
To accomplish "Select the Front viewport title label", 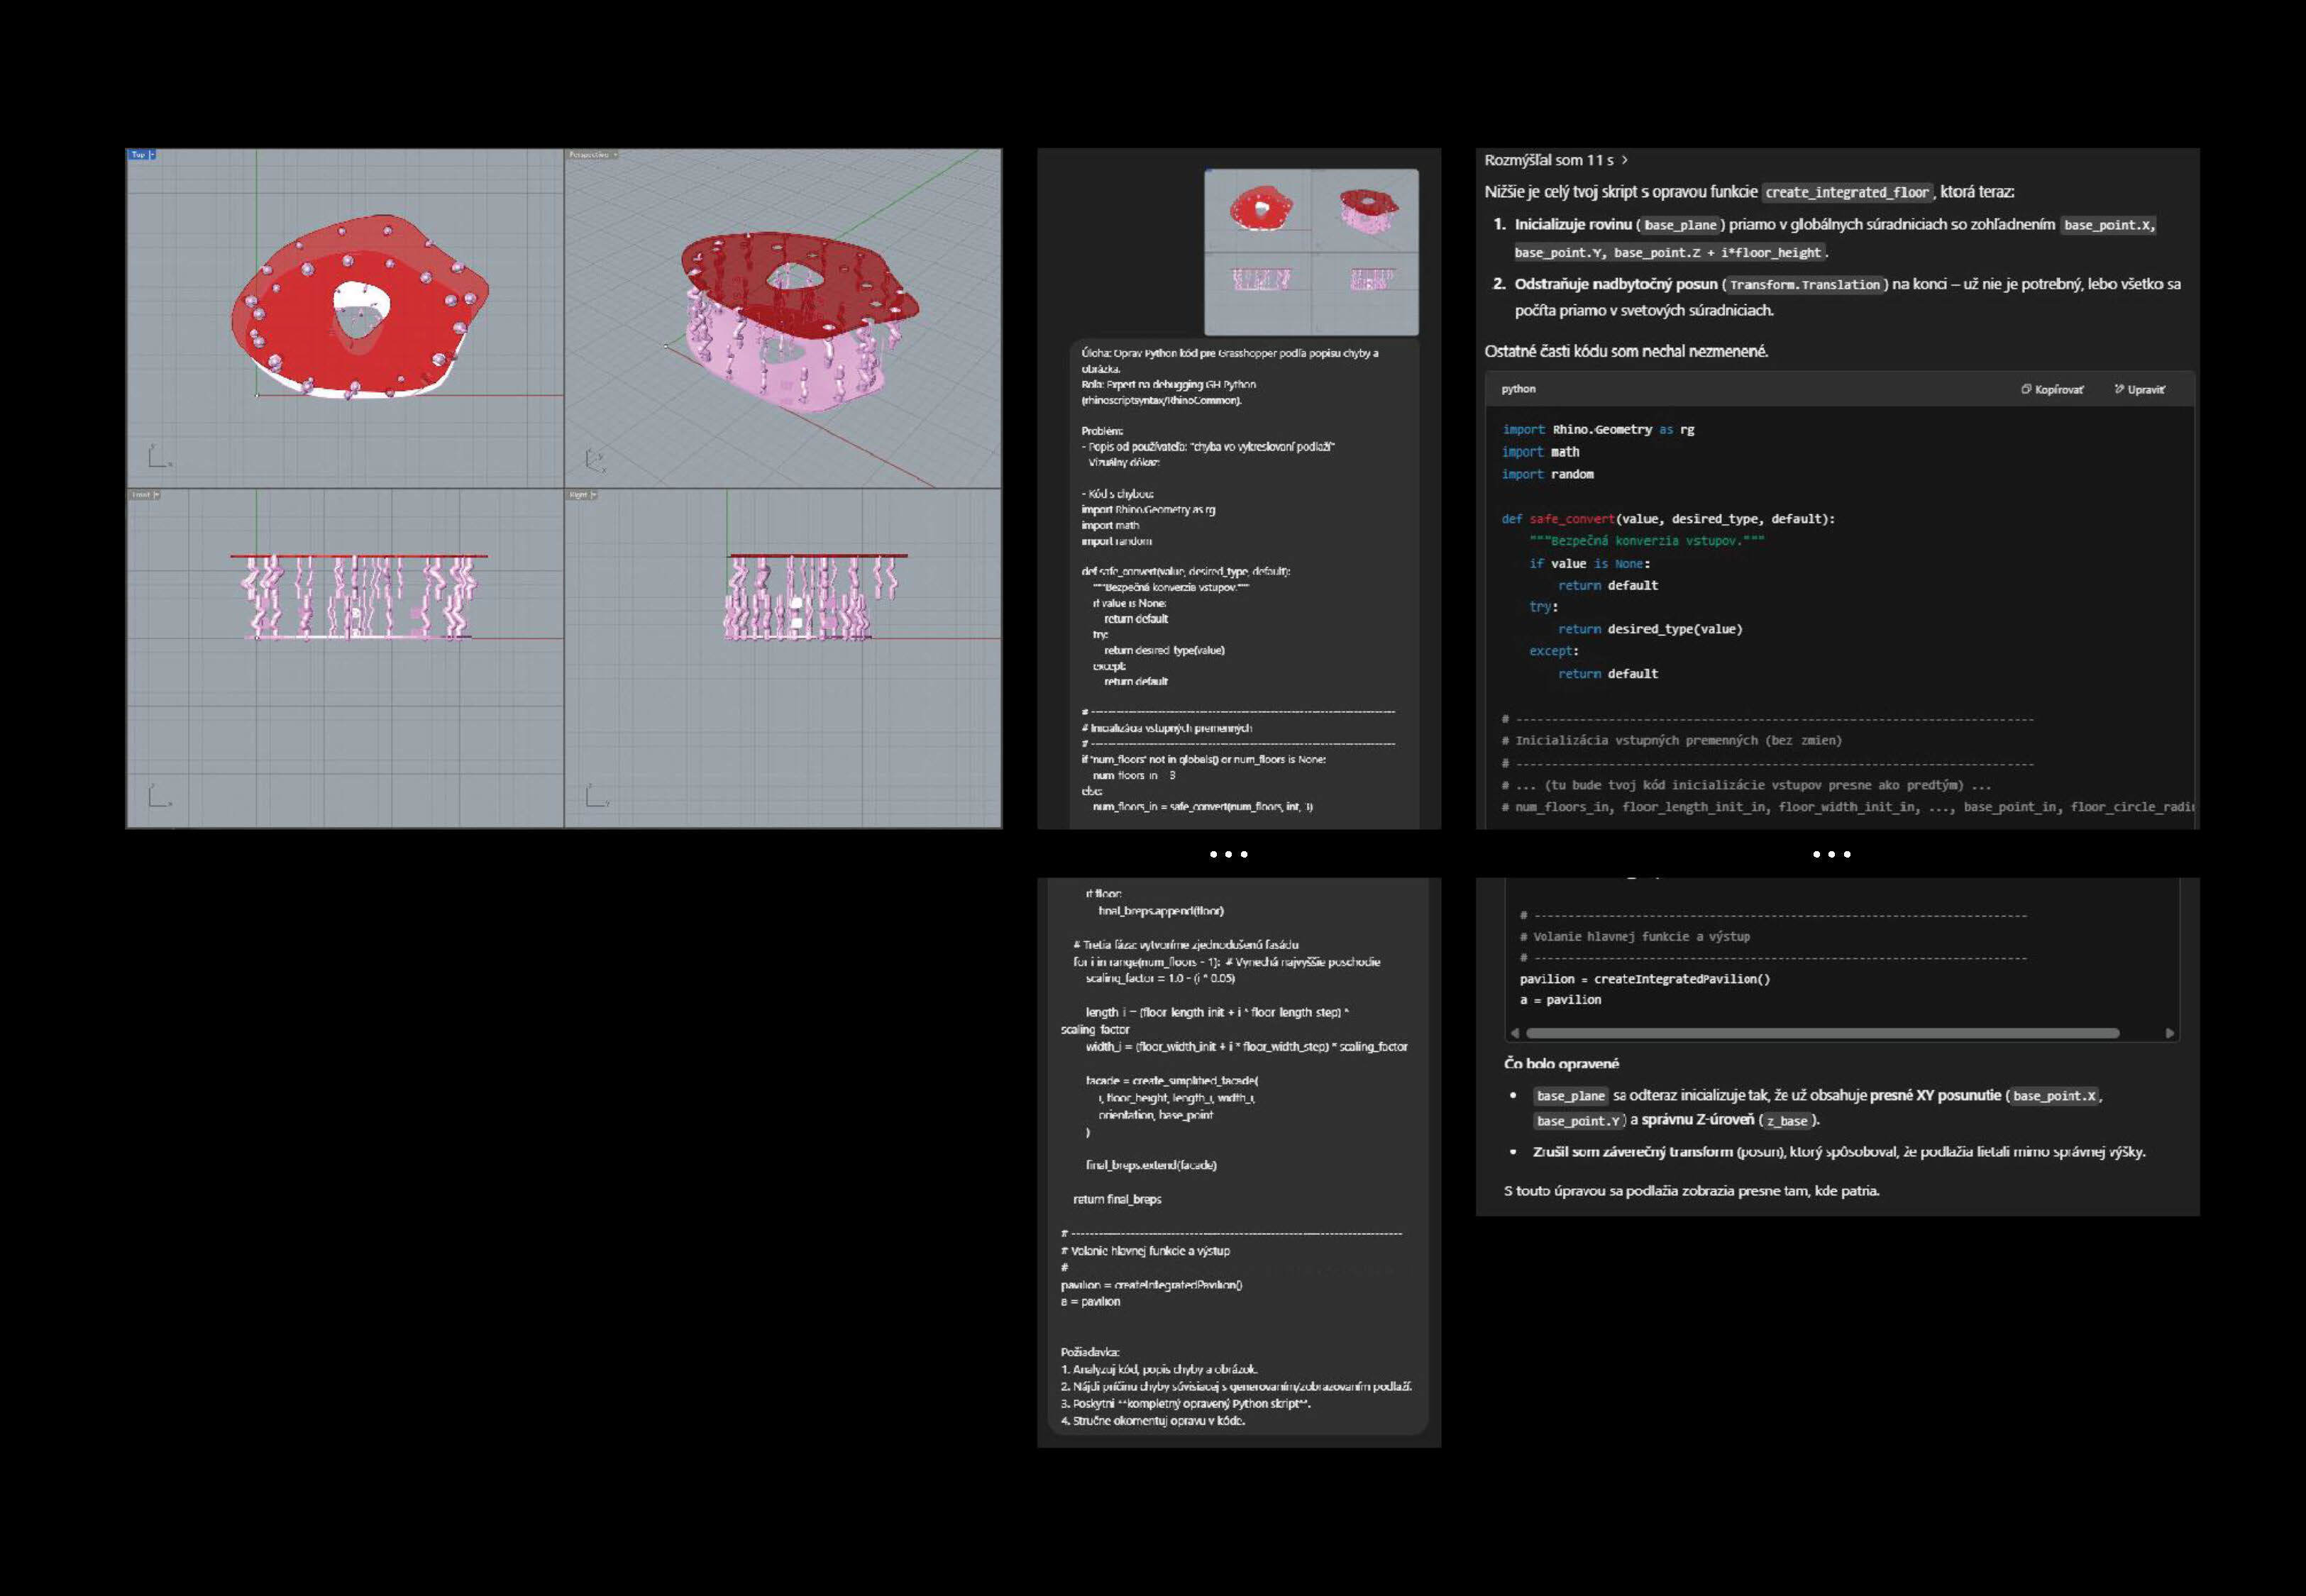I will click(x=141, y=495).
